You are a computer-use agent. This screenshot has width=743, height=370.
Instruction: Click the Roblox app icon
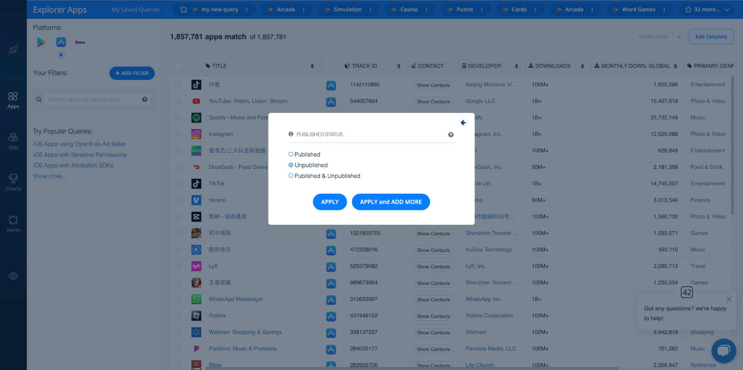196,316
